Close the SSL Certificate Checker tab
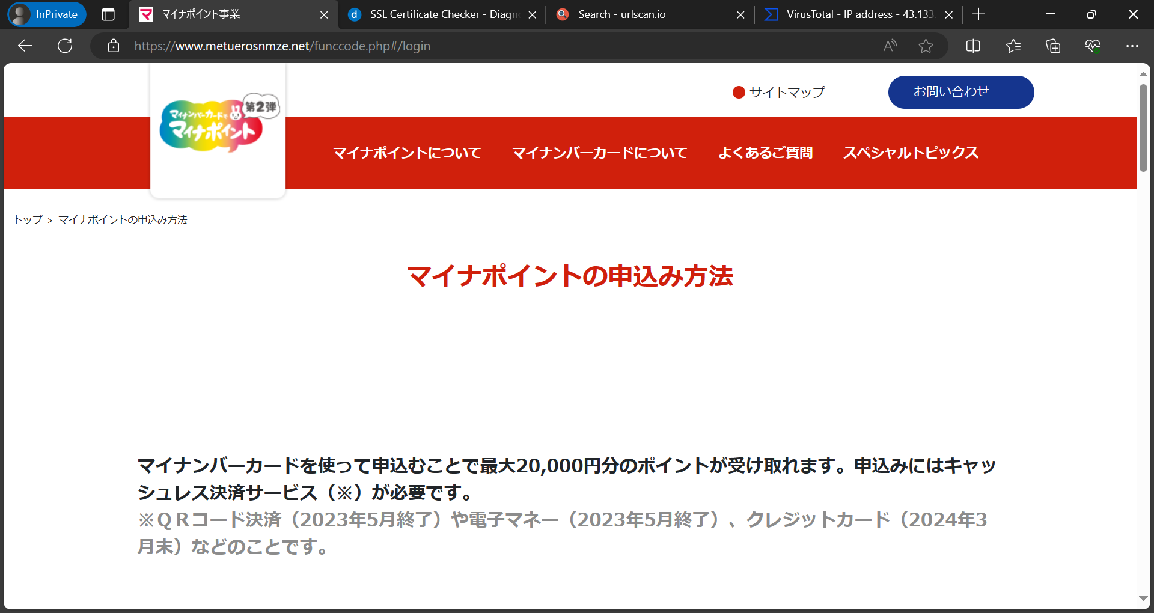Image resolution: width=1154 pixels, height=613 pixels. pos(532,14)
